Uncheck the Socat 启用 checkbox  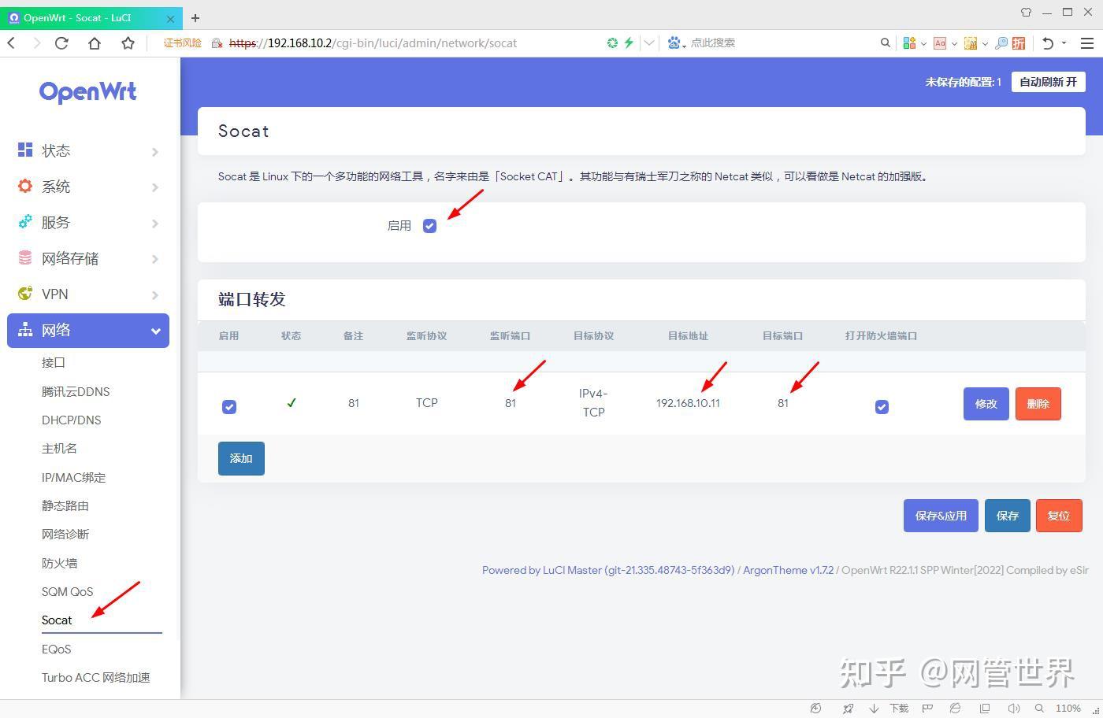429,225
